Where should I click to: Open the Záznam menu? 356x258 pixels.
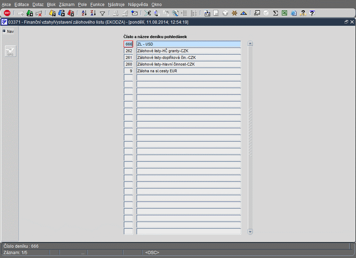coord(66,4)
